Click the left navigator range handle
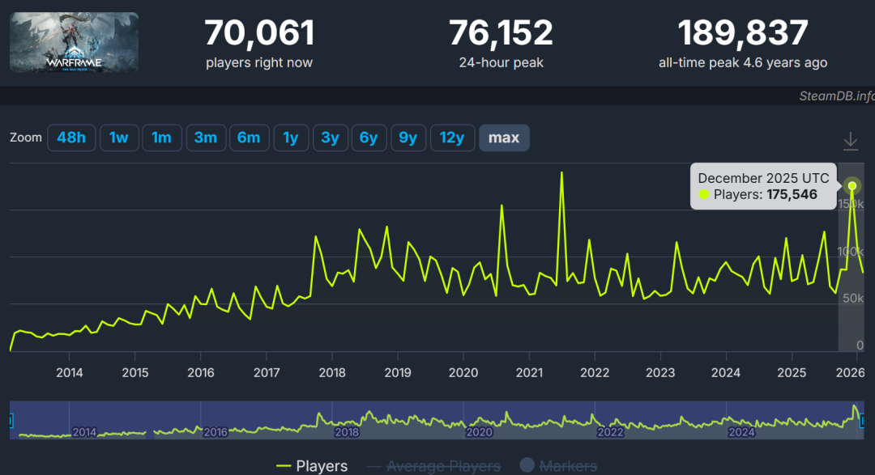875x475 pixels. [11, 421]
